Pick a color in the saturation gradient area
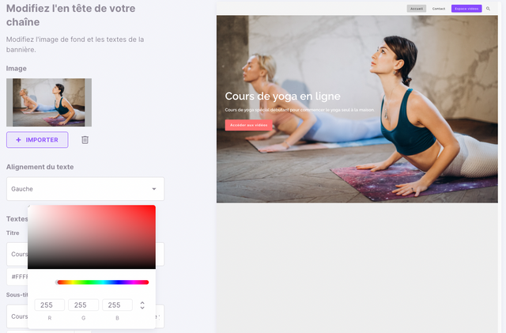The image size is (506, 333). coord(92,237)
